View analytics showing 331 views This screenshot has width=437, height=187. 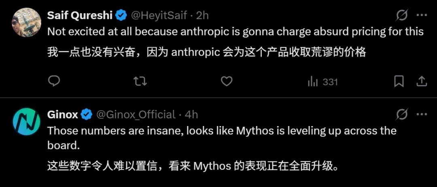click(322, 82)
